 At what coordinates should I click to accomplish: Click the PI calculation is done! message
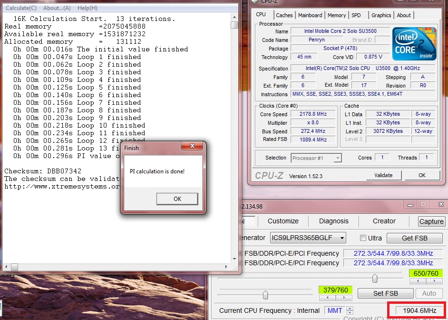tap(157, 171)
